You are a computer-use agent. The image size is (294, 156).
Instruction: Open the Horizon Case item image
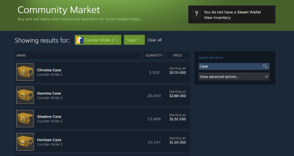[x=25, y=142]
